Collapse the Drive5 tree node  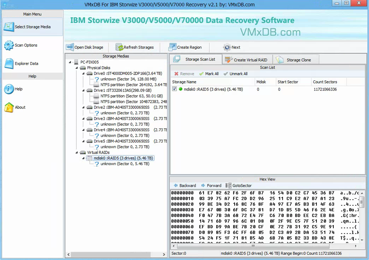tap(84, 141)
